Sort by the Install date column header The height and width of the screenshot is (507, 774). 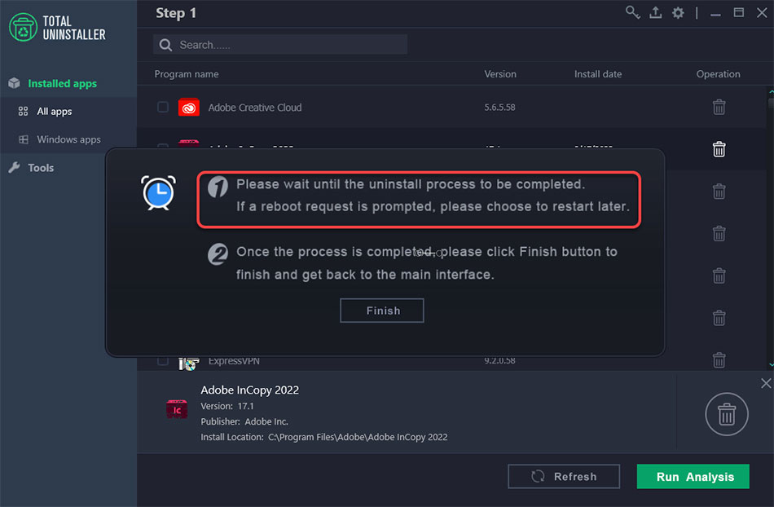click(598, 74)
